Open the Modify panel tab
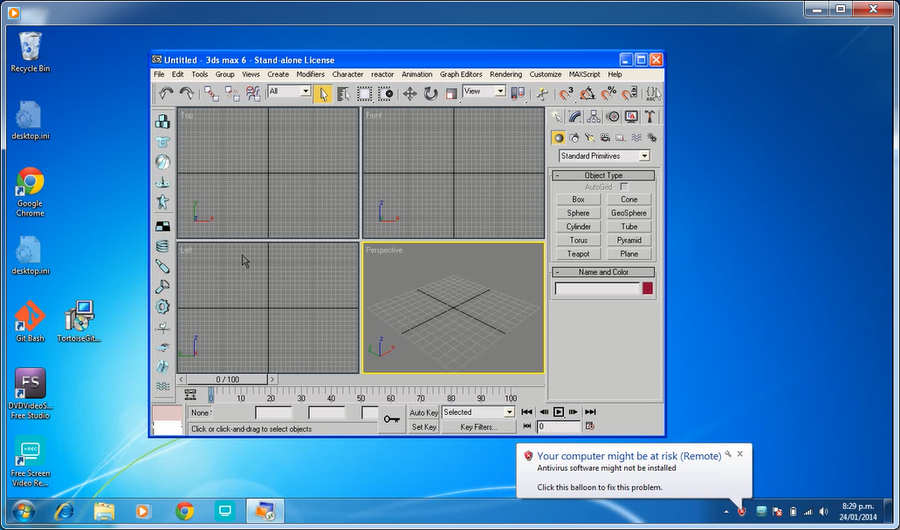 click(575, 117)
